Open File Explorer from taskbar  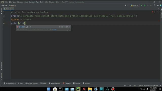[x=90, y=89]
